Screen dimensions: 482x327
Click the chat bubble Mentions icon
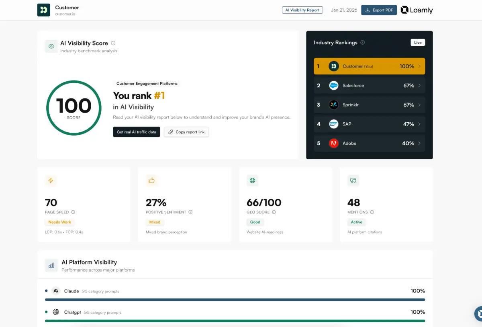point(353,181)
